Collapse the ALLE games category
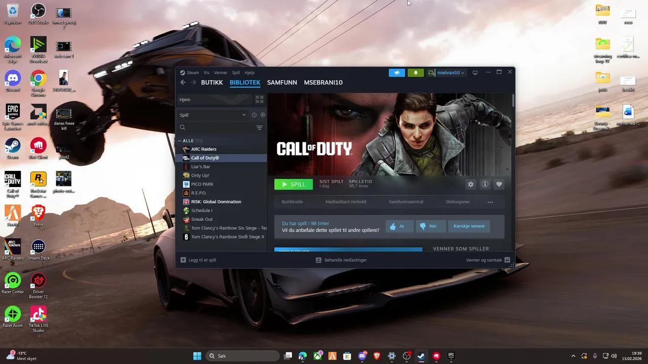 click(x=179, y=141)
